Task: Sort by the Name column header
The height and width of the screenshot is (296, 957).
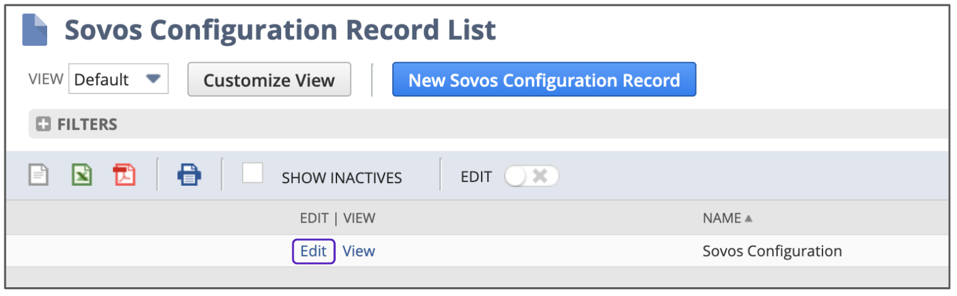Action: [x=722, y=218]
